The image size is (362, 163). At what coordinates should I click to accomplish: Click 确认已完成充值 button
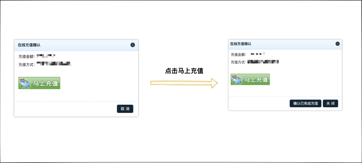click(305, 103)
